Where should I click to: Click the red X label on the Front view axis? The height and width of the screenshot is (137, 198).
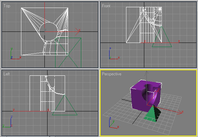pos(179,41)
